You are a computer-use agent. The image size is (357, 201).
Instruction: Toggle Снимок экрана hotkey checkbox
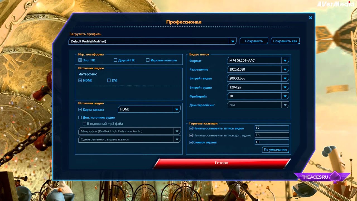click(191, 142)
